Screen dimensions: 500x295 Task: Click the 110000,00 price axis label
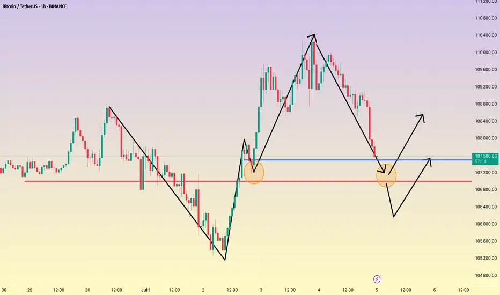[x=486, y=53]
